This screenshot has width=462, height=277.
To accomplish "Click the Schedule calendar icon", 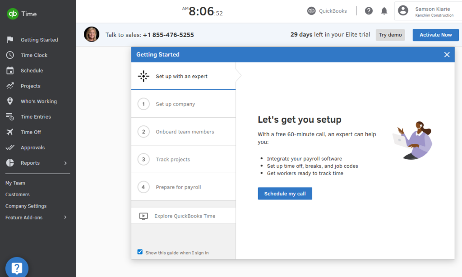I will 10,70.
